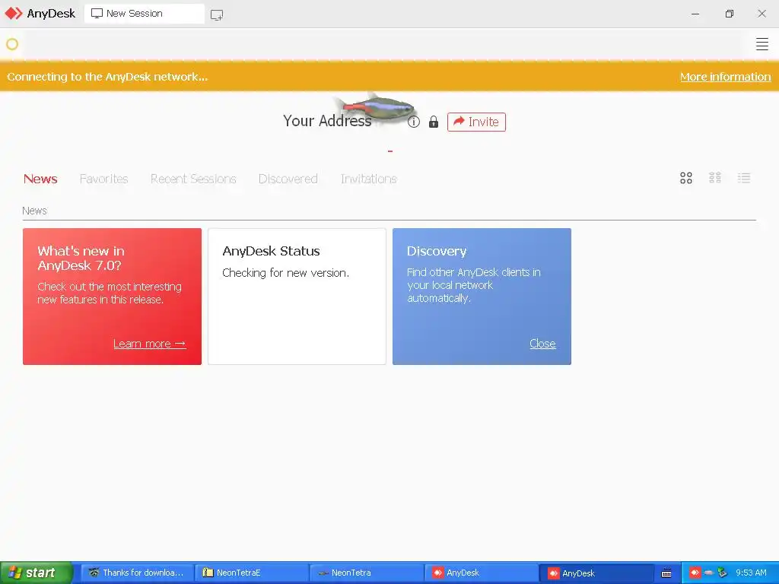Open the Favorites tab
The image size is (779, 584).
click(103, 179)
